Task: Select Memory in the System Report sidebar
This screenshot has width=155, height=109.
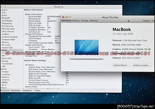Action: tap(5, 42)
